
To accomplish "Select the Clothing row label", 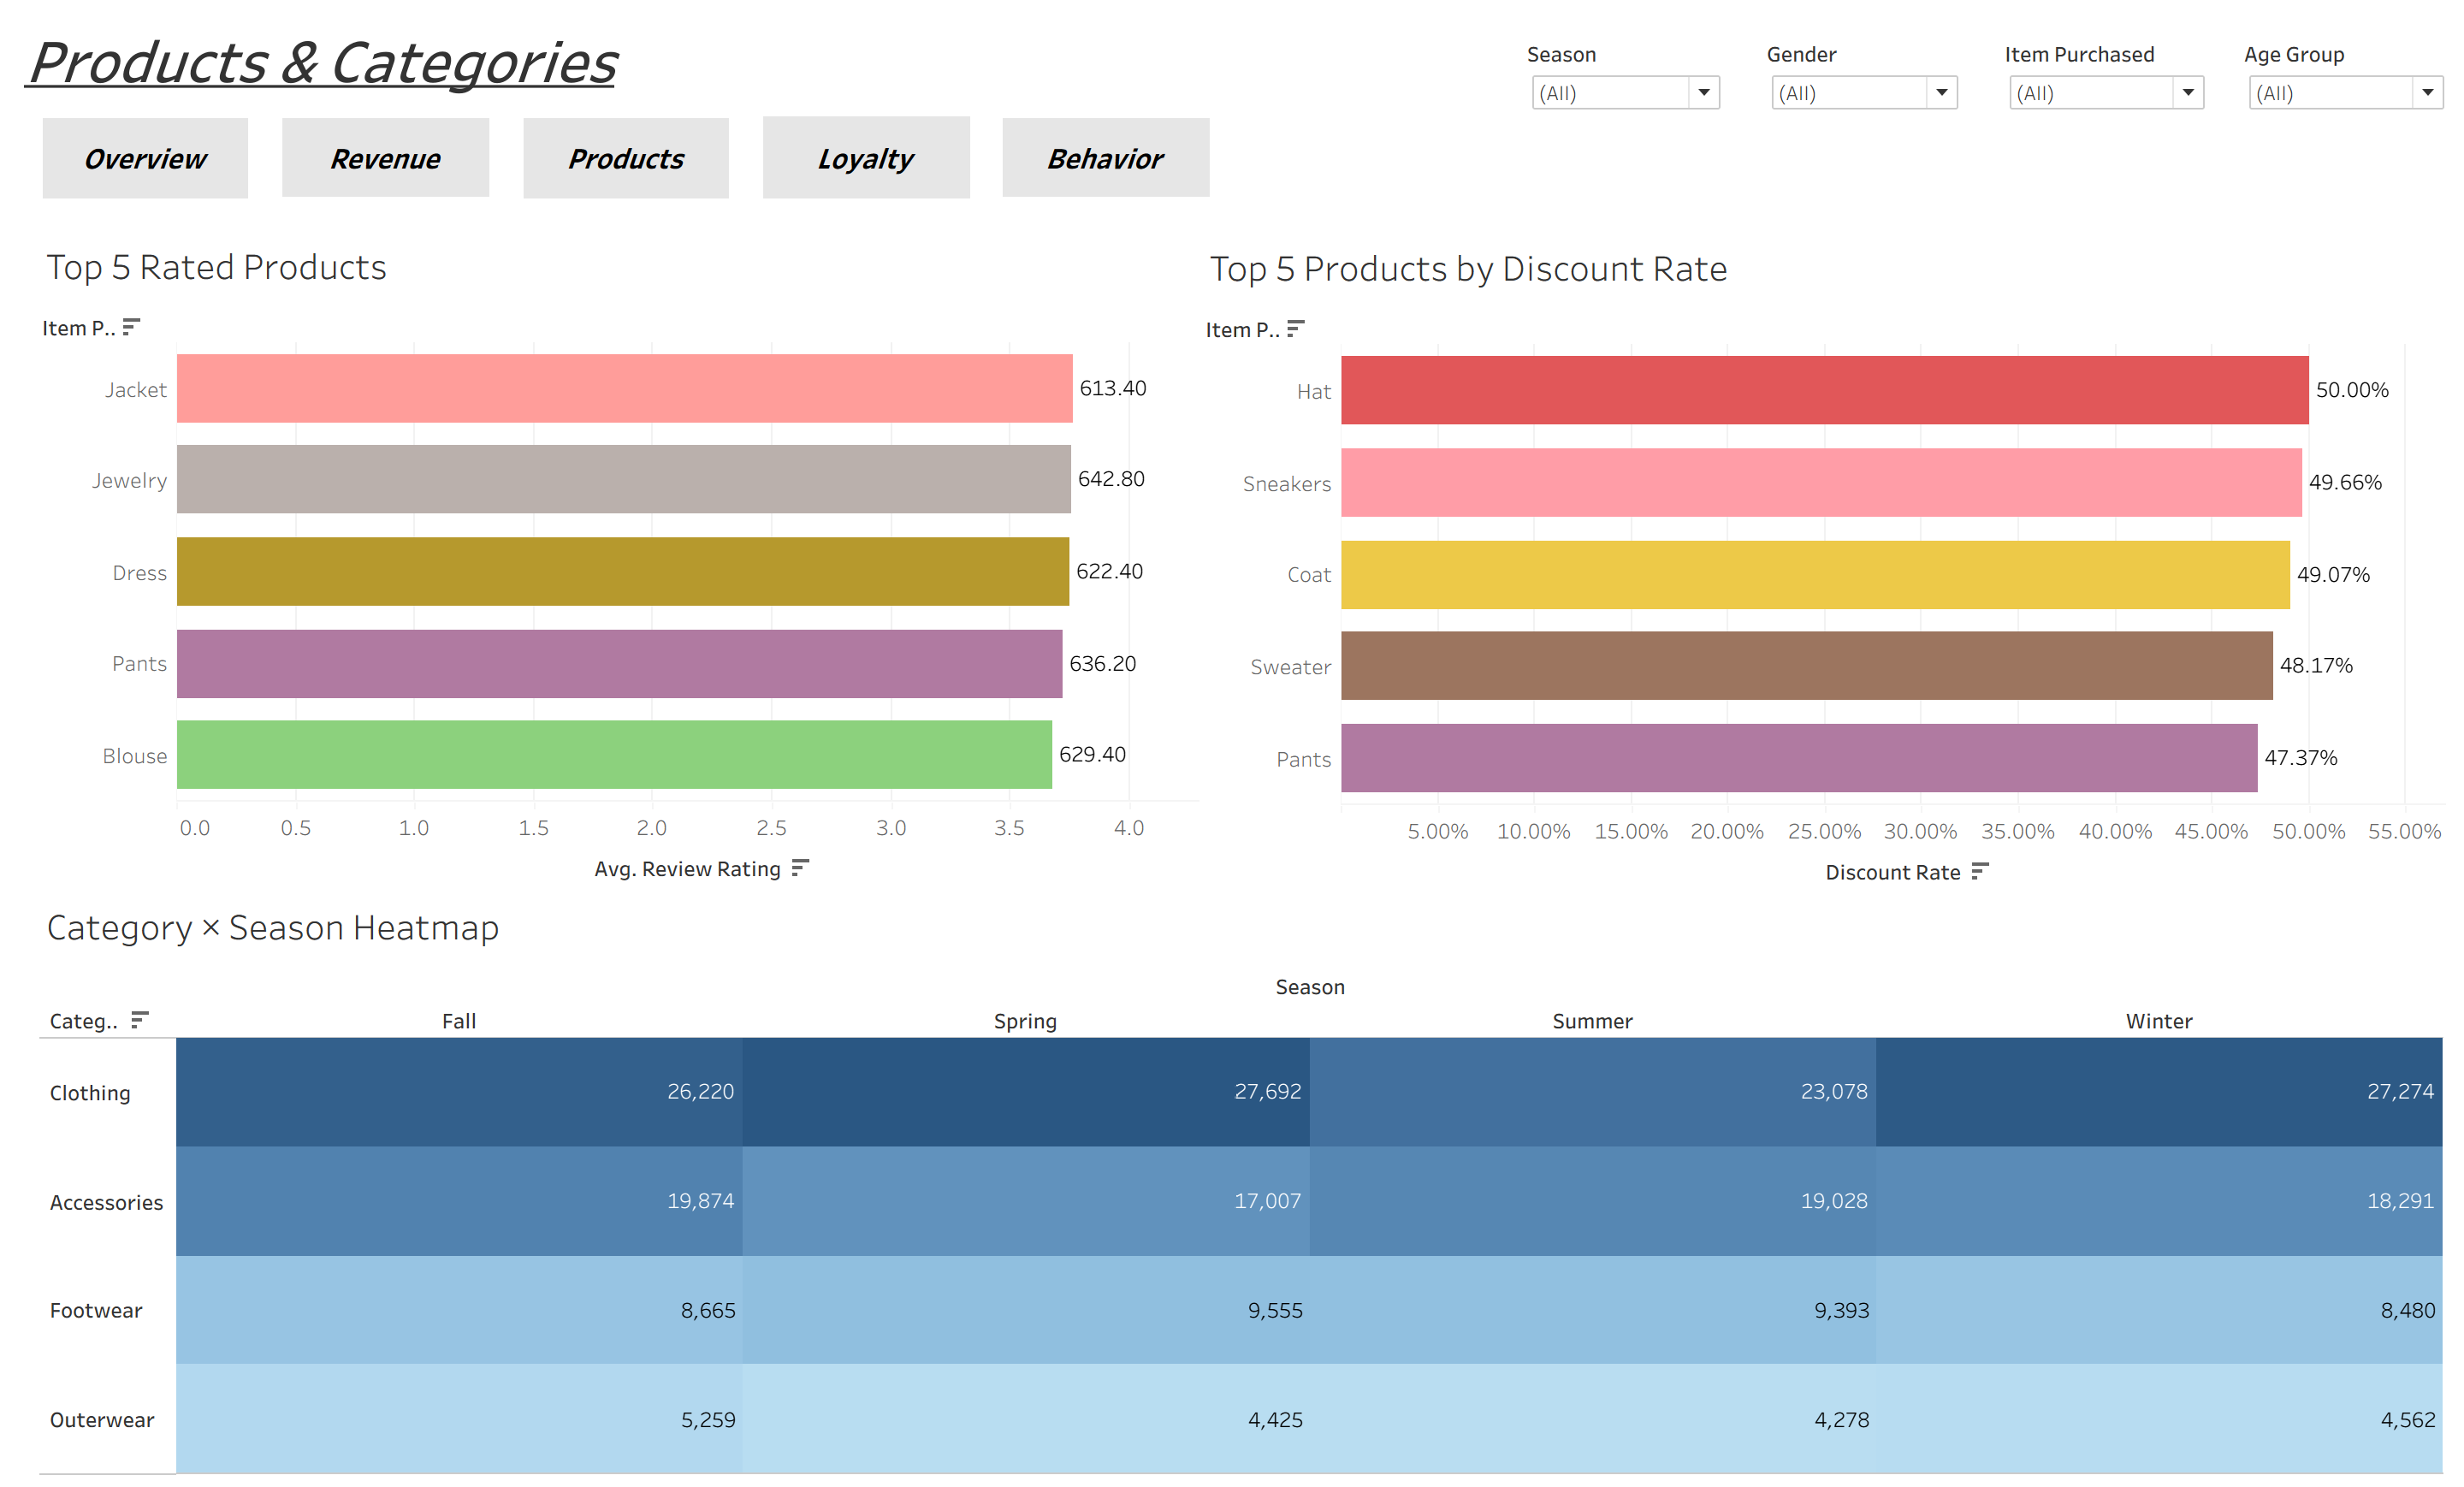I will (90, 1092).
